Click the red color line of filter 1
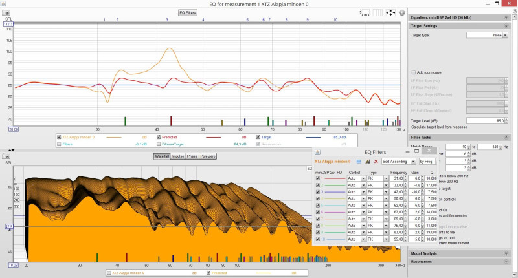The height and width of the screenshot is (278, 518). click(335, 178)
